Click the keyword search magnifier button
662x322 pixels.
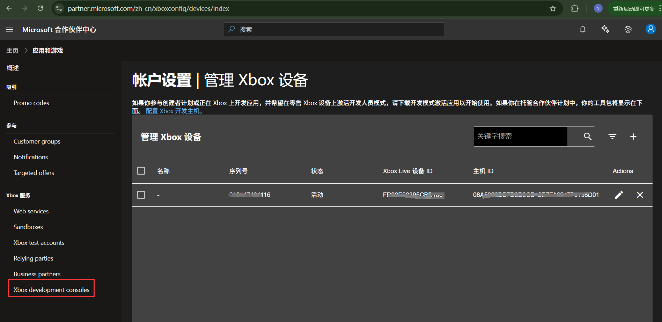(588, 137)
